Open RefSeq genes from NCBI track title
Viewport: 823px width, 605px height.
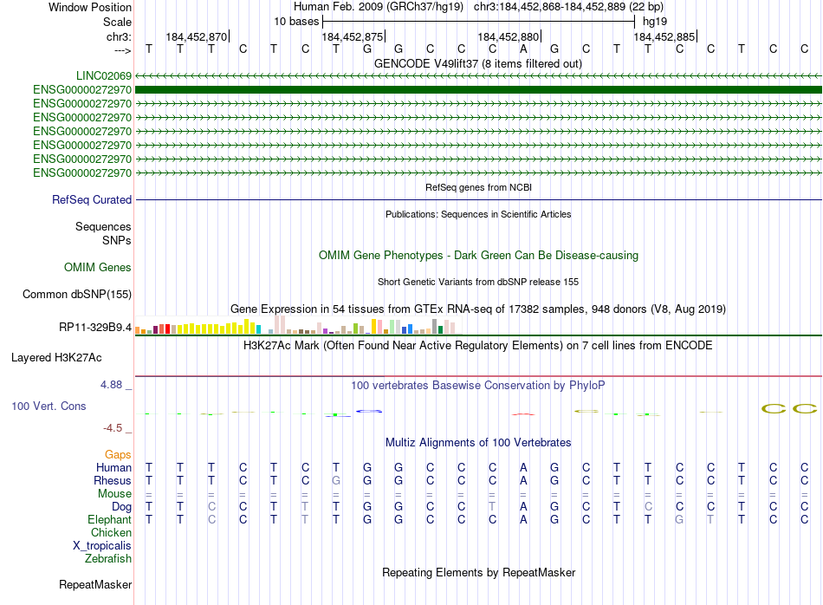[478, 187]
